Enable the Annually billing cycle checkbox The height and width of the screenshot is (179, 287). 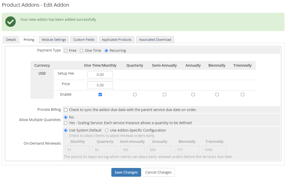pos(193,95)
